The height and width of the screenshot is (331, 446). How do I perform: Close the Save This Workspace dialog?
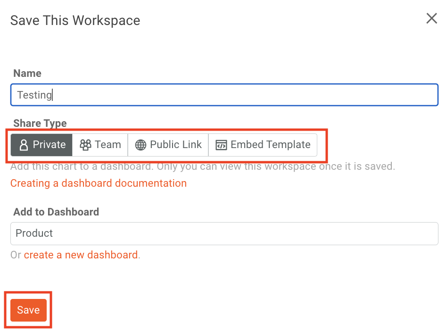[x=431, y=19]
